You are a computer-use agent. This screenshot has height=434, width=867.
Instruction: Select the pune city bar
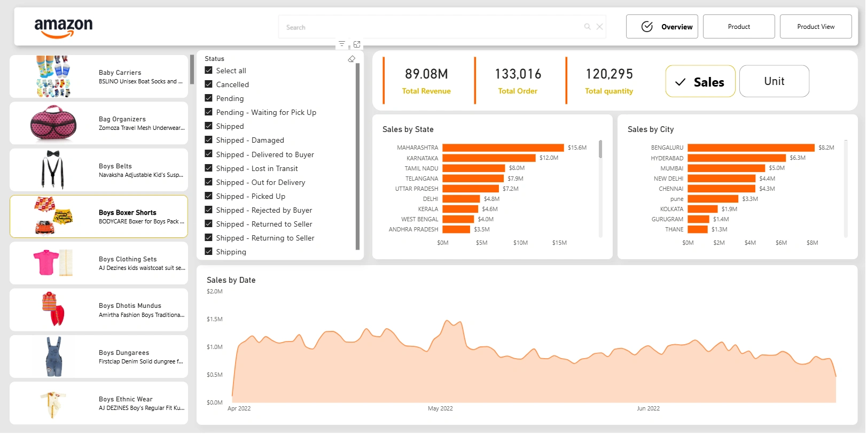click(x=713, y=199)
